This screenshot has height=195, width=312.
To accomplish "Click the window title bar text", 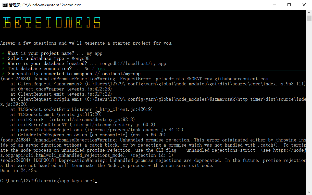I will pos(45,5).
